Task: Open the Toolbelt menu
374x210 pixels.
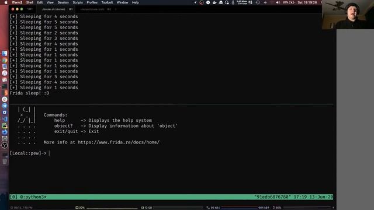Action: [107, 2]
